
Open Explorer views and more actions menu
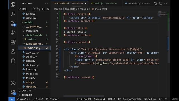point(46,3)
